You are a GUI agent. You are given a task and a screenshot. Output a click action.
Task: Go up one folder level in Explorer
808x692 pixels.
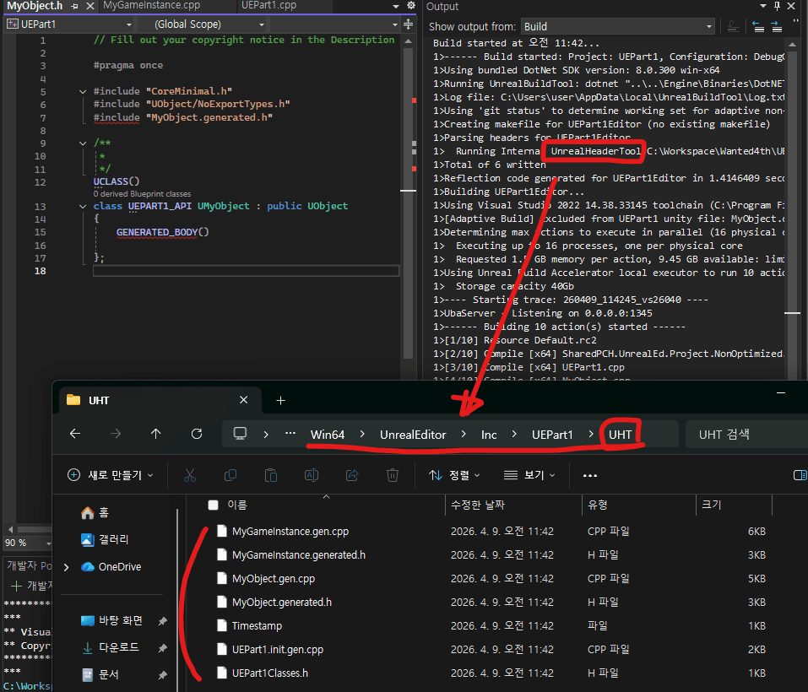156,434
